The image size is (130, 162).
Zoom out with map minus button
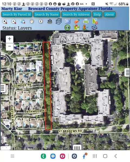pyautogui.click(x=9, y=46)
